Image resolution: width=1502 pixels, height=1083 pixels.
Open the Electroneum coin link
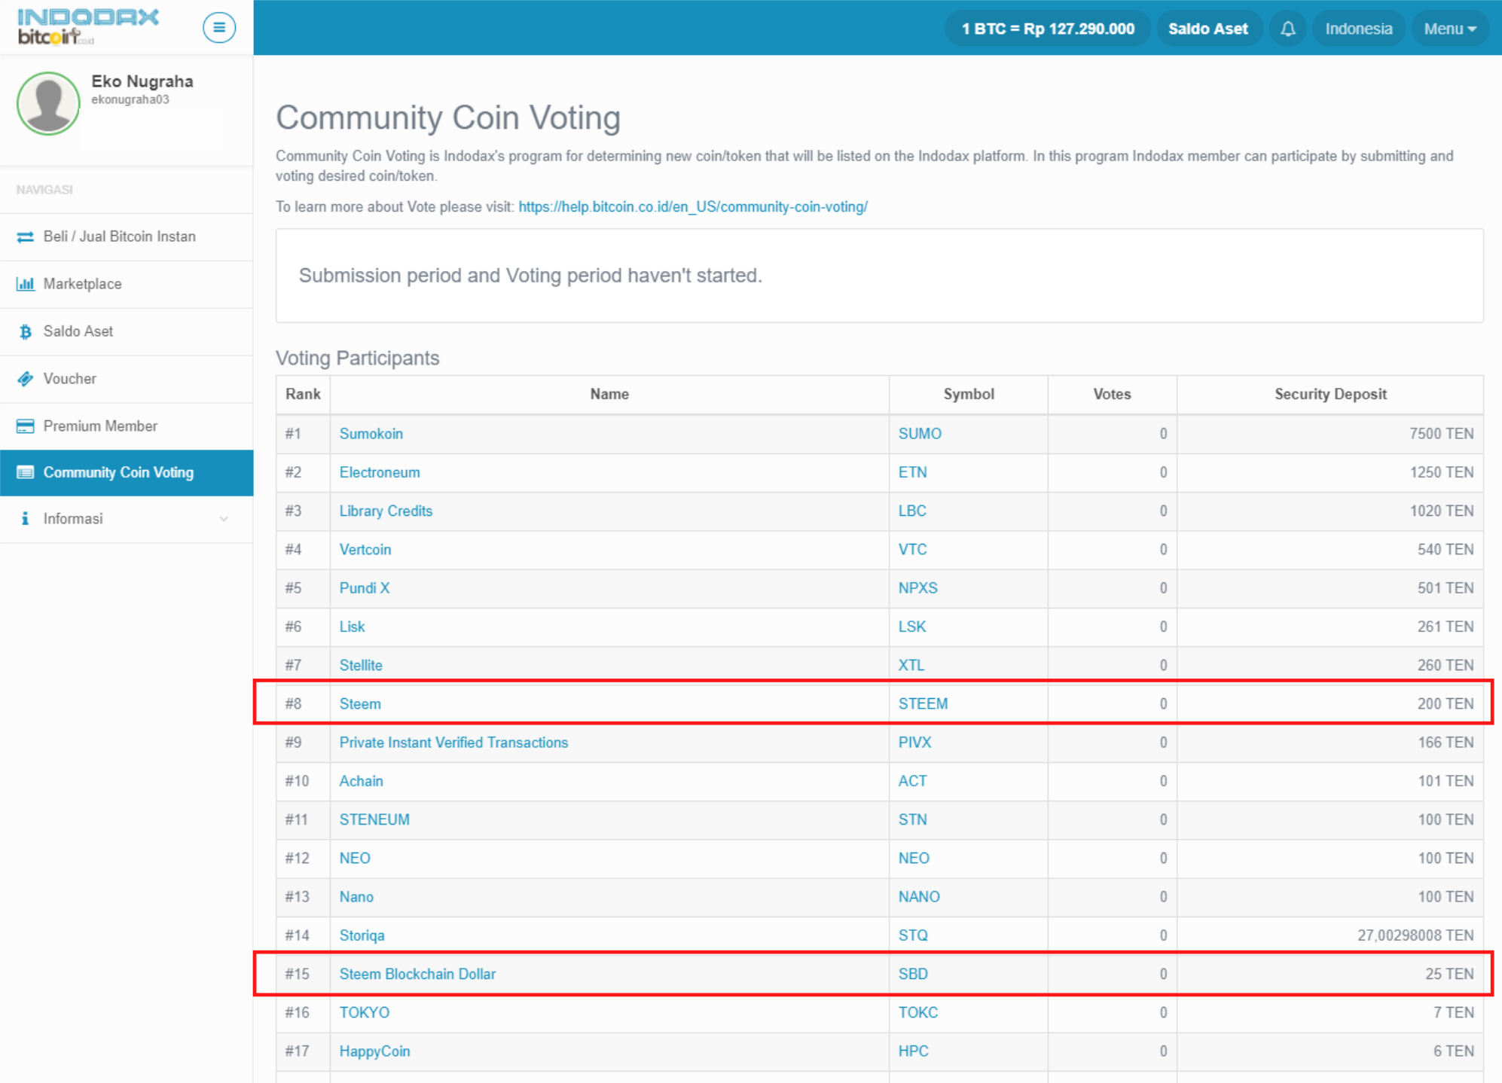[380, 472]
